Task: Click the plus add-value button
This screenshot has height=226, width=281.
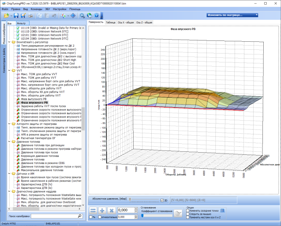Action: [x=102, y=210]
